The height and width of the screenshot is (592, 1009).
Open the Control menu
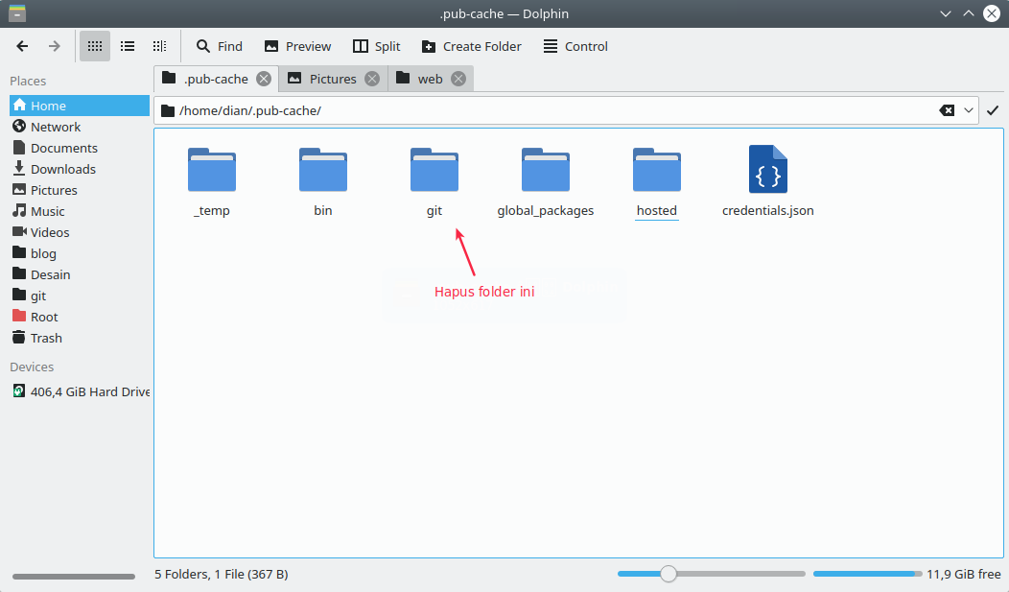point(575,45)
